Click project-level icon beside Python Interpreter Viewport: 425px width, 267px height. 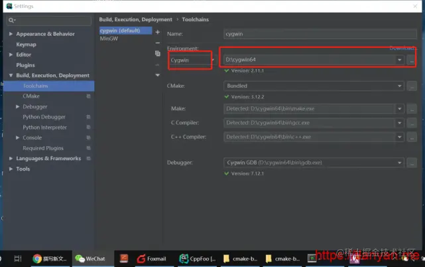coord(88,127)
